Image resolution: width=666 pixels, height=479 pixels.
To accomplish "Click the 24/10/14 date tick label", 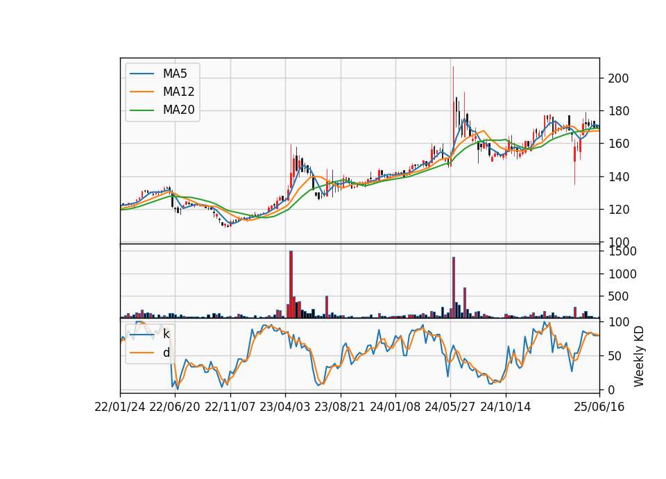I will click(x=506, y=407).
